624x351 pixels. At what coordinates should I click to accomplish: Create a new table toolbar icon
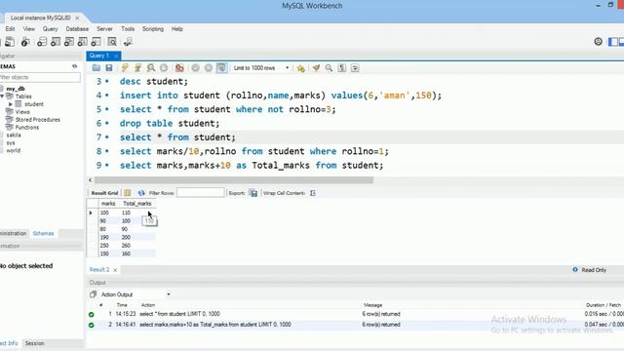pyautogui.click(x=56, y=42)
